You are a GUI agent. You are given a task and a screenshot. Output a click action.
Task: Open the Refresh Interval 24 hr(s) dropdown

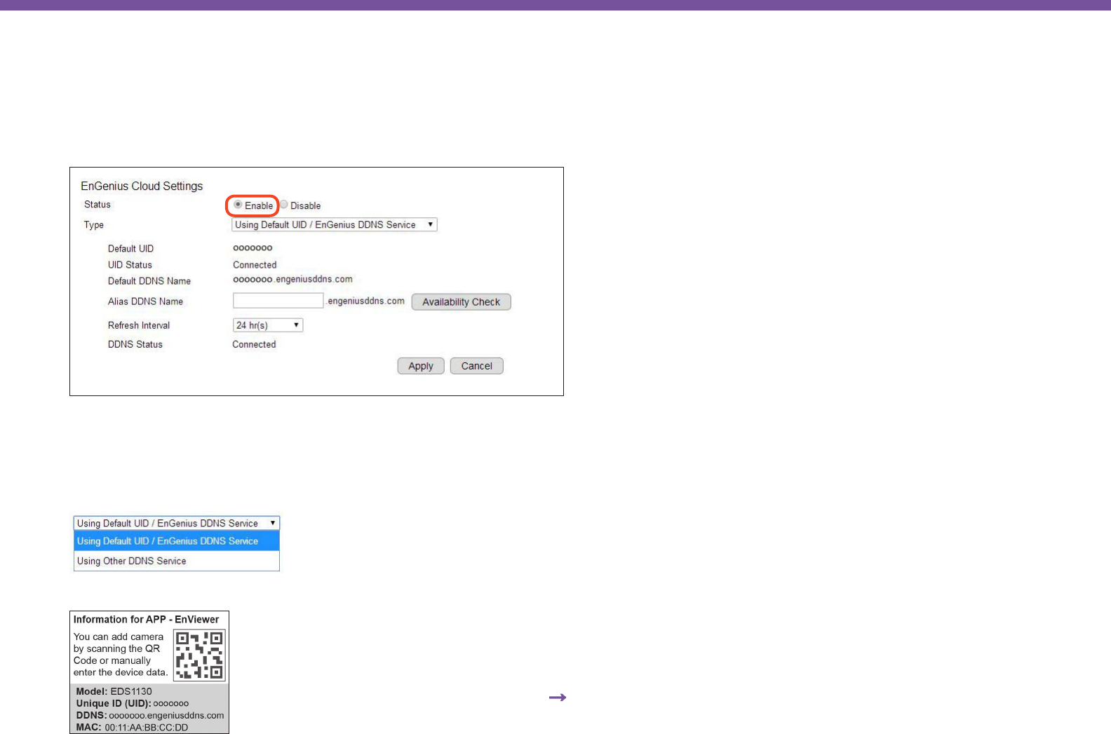[x=268, y=325]
